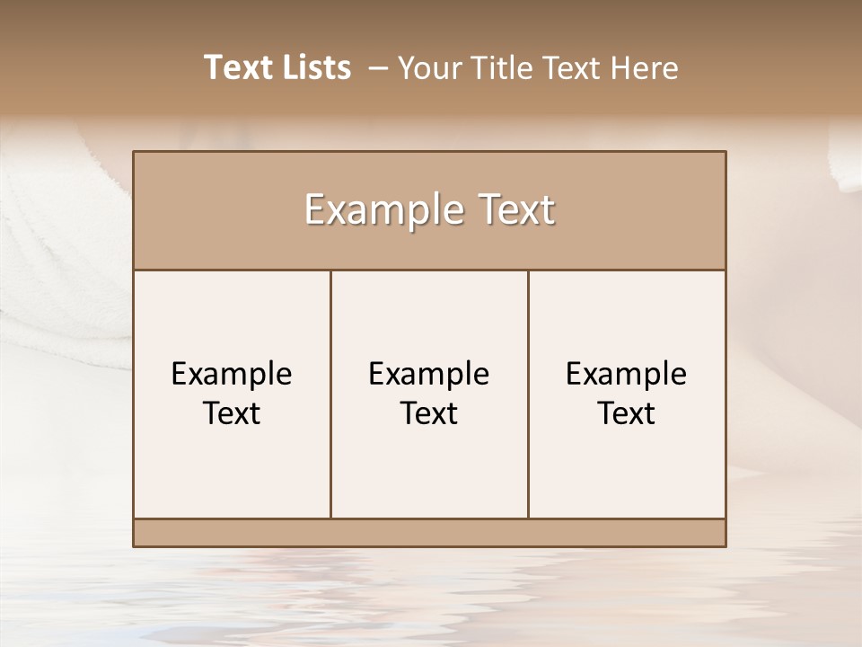Select the middle "Example Text" cell

pyautogui.click(x=429, y=394)
